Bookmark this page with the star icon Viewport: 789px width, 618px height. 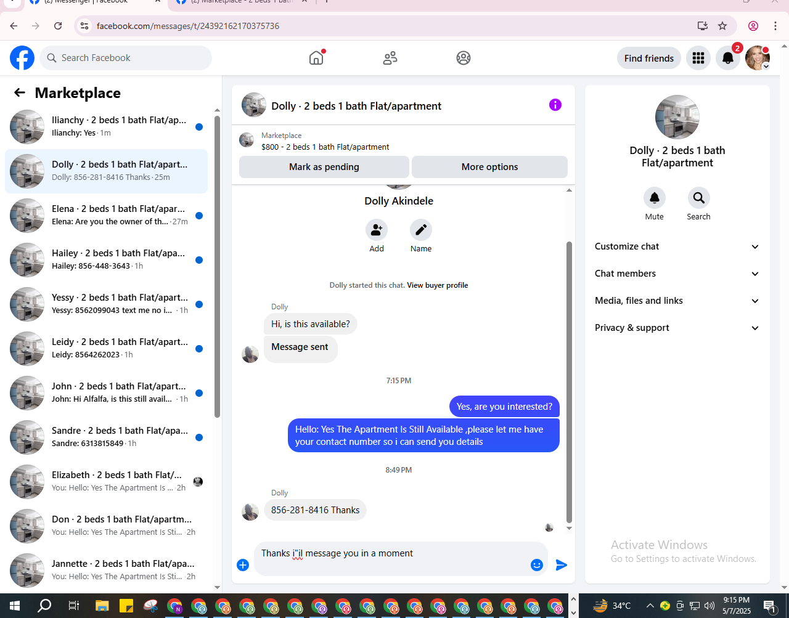pyautogui.click(x=722, y=26)
